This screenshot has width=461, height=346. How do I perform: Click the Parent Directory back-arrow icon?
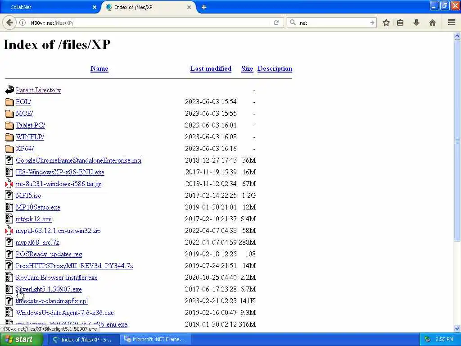(x=9, y=90)
